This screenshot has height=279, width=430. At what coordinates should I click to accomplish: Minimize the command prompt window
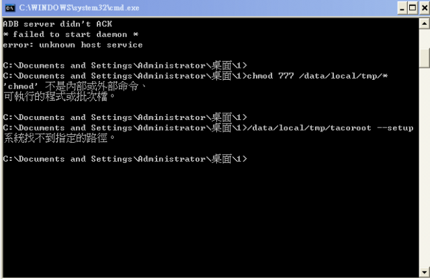point(402,8)
